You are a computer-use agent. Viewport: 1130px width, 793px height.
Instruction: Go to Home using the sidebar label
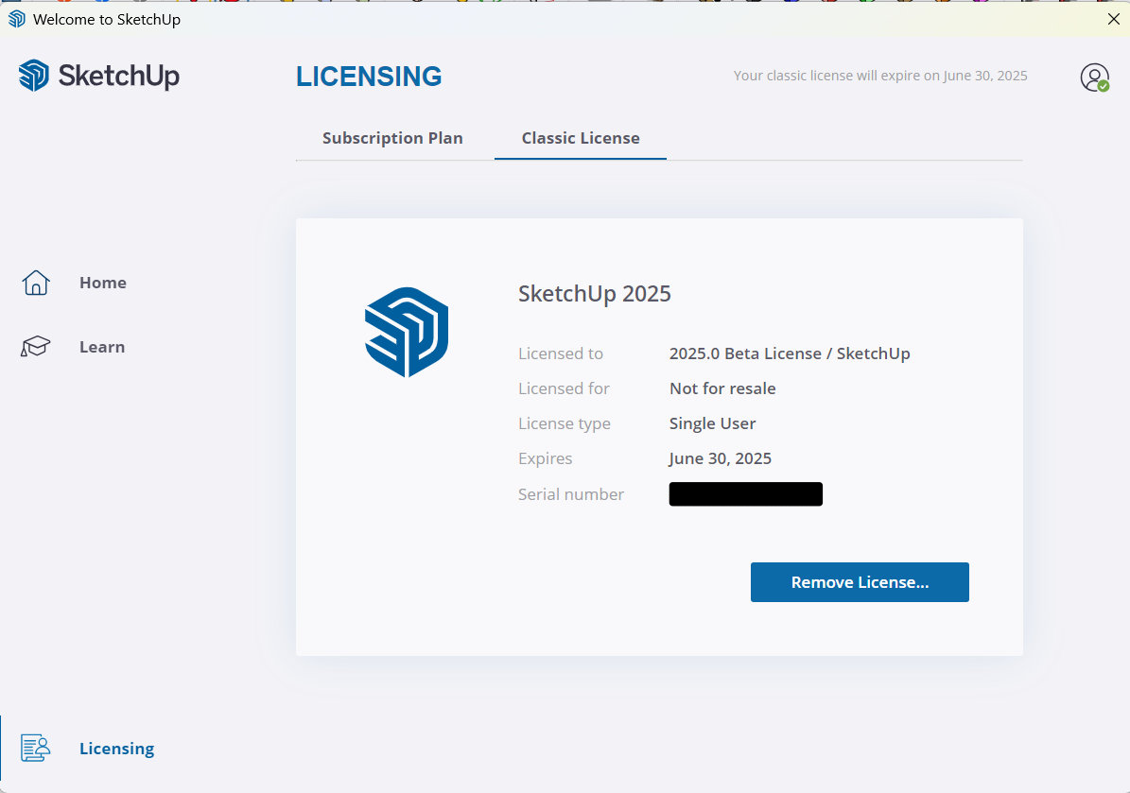pyautogui.click(x=103, y=283)
